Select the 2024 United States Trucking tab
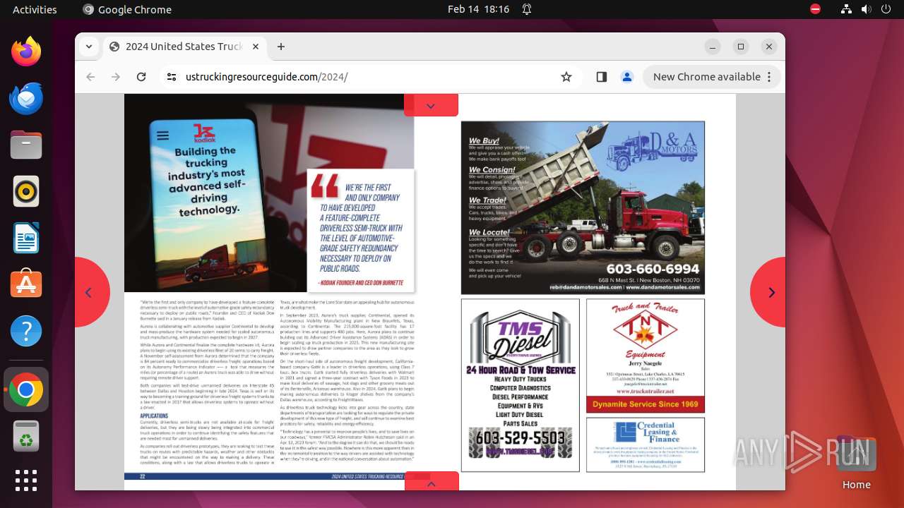Screen dimensions: 904x508 tap(185, 47)
